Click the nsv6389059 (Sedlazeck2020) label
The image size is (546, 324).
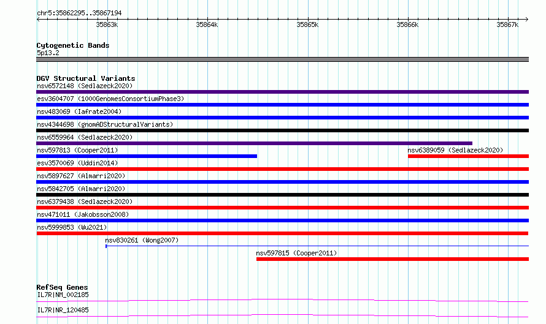[x=455, y=150]
